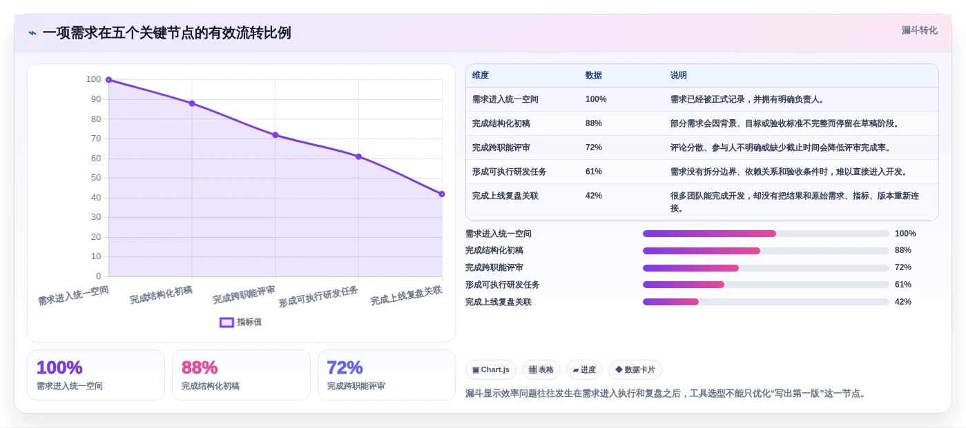966x428 pixels.
Task: Select table cell 完成跨职能评审
Action: tap(501, 147)
